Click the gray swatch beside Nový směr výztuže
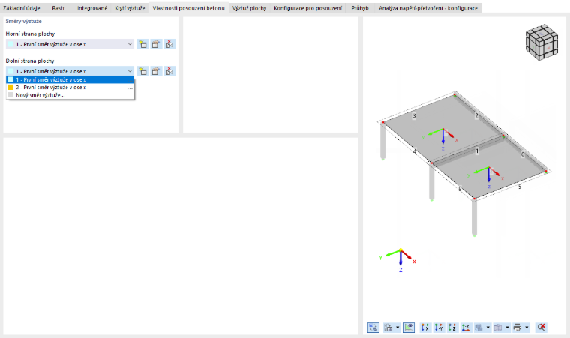The image size is (570, 338). pos(11,95)
